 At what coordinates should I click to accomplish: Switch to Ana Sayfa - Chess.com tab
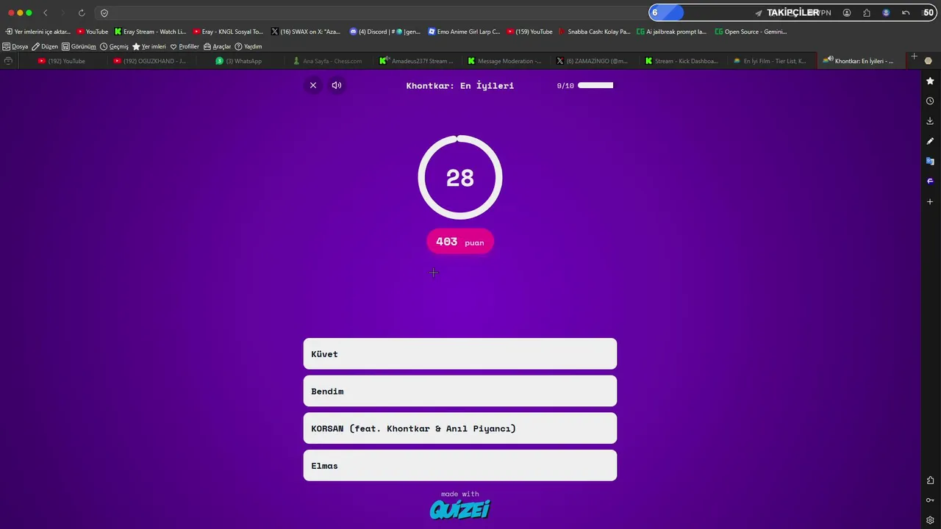(x=327, y=61)
